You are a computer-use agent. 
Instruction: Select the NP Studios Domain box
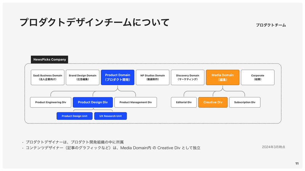152,78
